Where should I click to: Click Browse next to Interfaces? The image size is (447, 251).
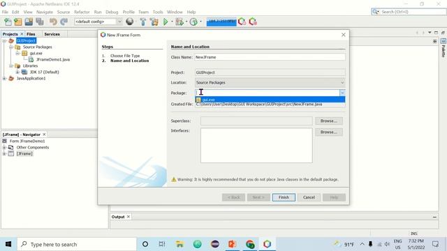coord(329,132)
